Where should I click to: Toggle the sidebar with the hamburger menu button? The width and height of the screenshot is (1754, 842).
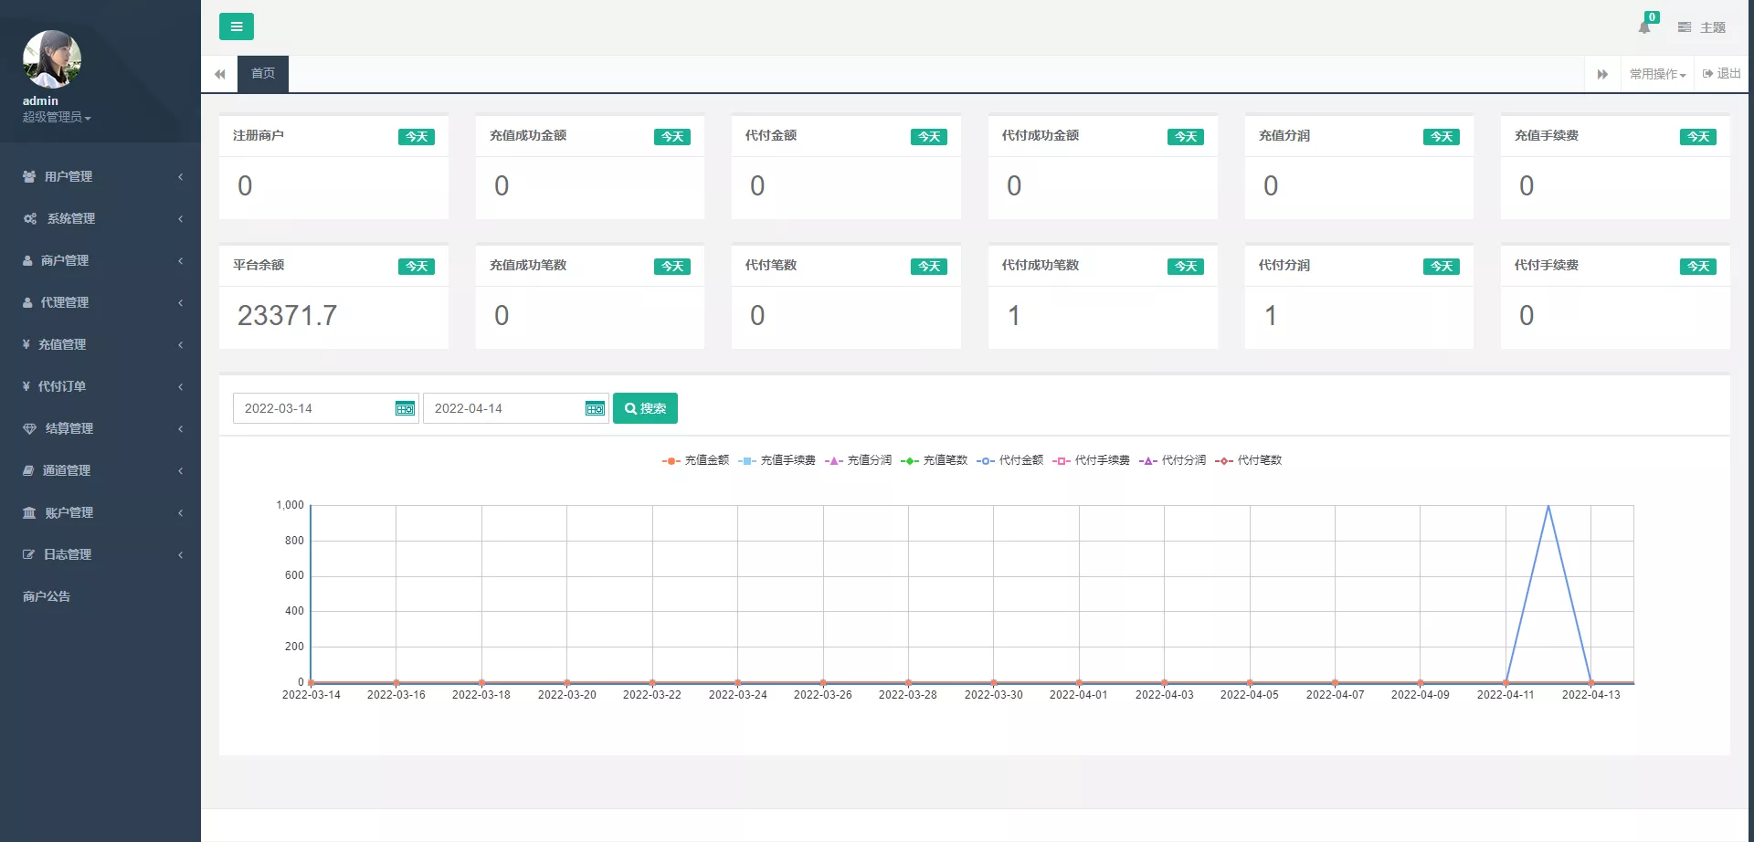[x=236, y=26]
